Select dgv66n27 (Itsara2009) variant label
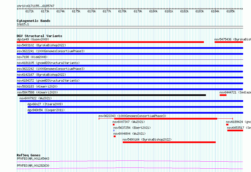 45,104
